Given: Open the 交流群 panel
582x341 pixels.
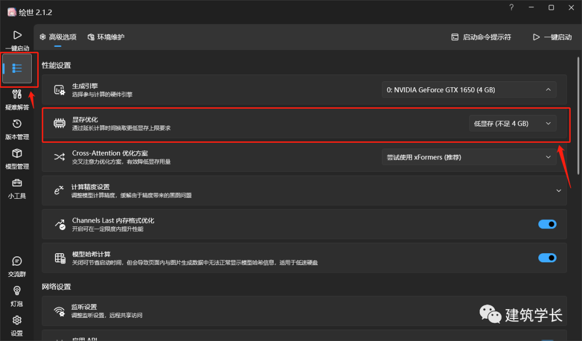Looking at the screenshot, I should [17, 267].
